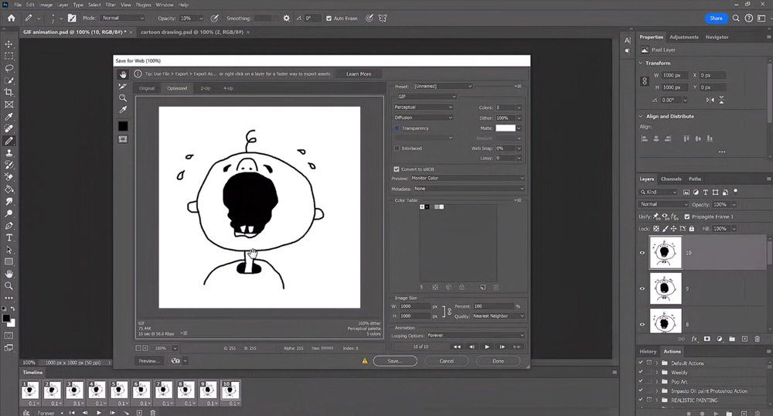Click the white Matte color swatch

tap(505, 128)
